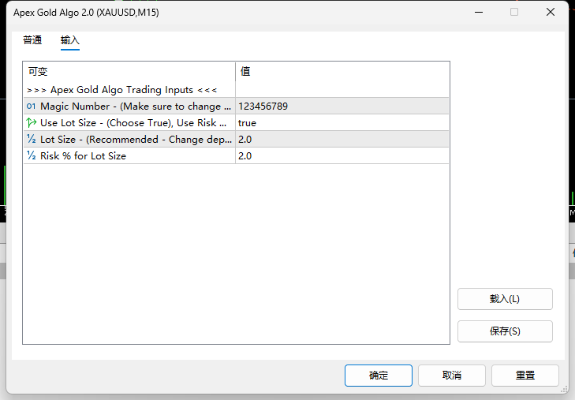Click the integer icon beside Magic Number
The image size is (575, 400).
[32, 107]
